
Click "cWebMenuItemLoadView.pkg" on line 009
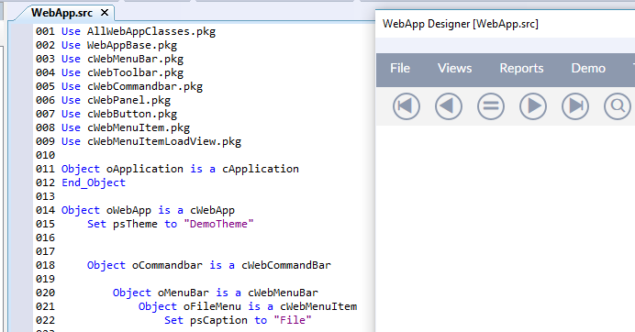[x=164, y=142]
